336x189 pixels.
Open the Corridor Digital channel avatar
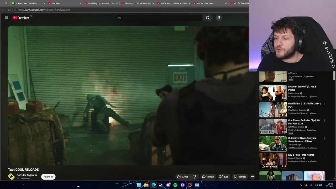click(11, 177)
